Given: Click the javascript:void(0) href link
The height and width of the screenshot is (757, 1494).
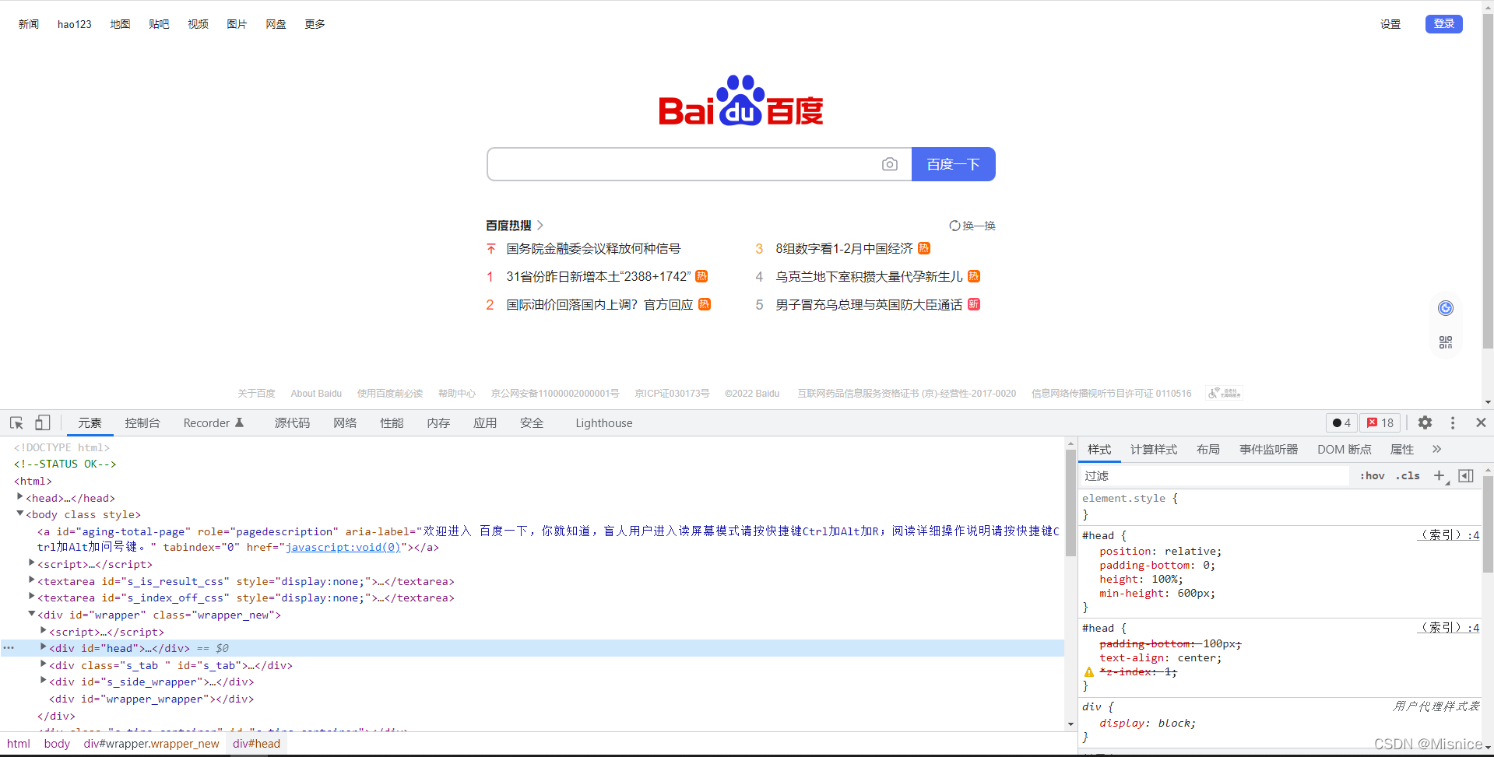Looking at the screenshot, I should (x=343, y=548).
